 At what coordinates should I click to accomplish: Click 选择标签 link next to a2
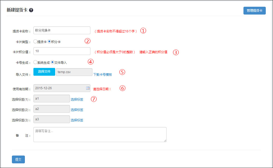click(77, 110)
